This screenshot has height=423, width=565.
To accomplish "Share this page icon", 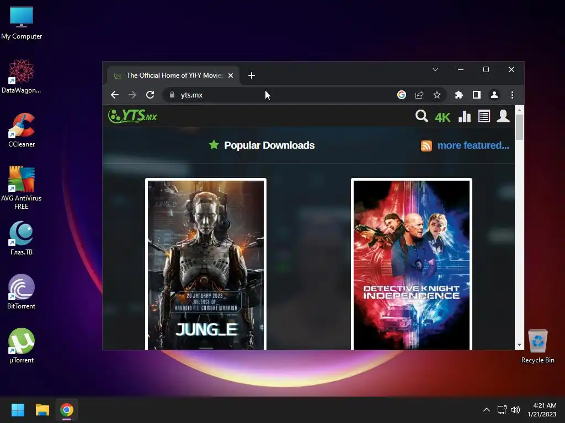I will point(419,95).
